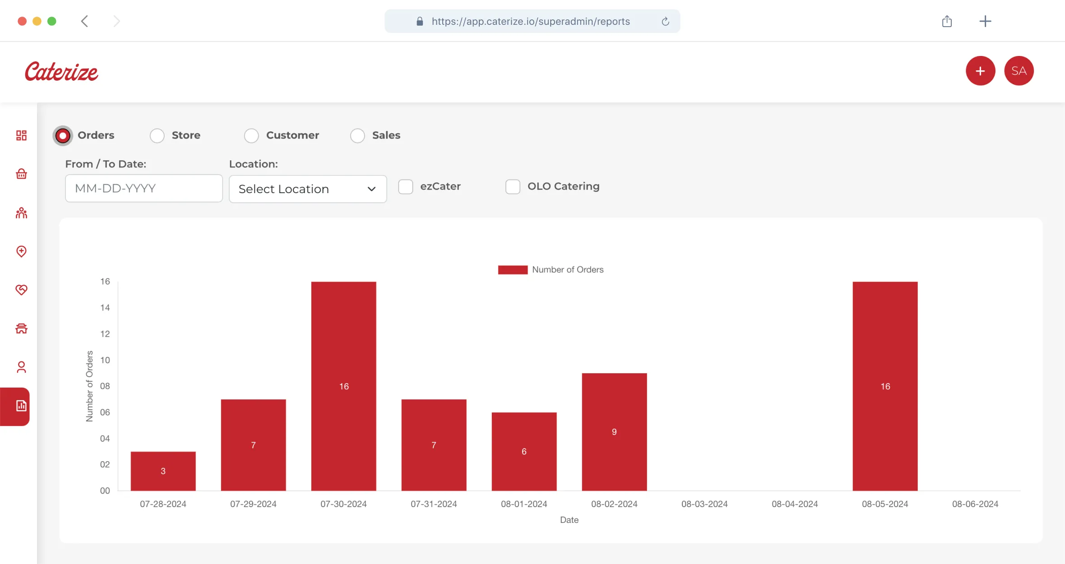This screenshot has height=564, width=1065.
Task: Focus the From / To Date field
Action: tap(144, 188)
